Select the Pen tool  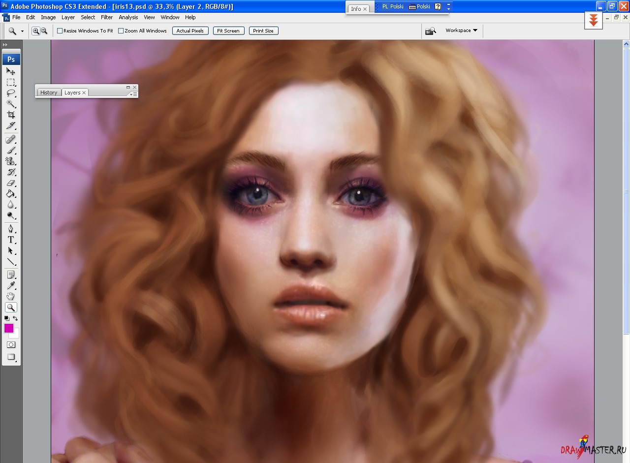click(x=11, y=229)
